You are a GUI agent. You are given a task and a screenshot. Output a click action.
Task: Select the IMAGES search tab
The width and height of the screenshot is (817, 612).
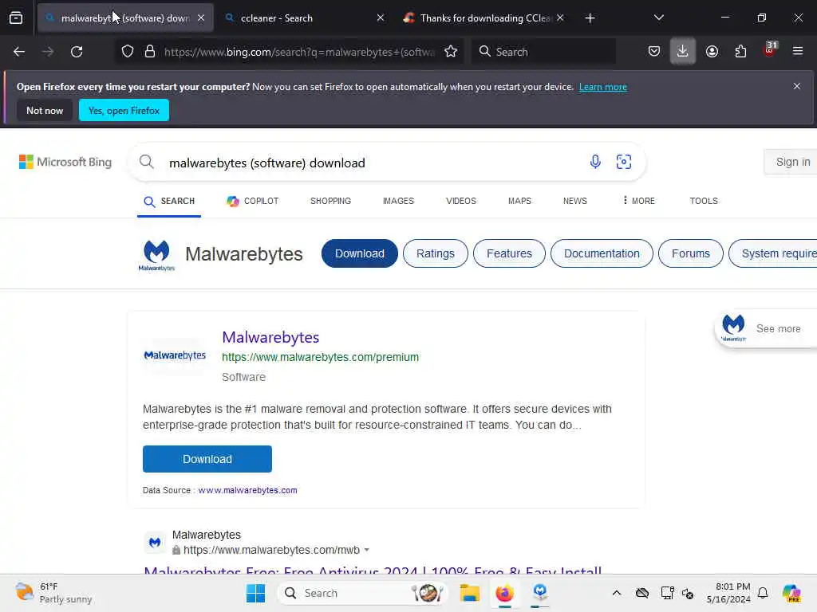coord(398,201)
